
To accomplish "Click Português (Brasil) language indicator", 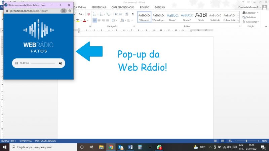I will click(x=45, y=141).
